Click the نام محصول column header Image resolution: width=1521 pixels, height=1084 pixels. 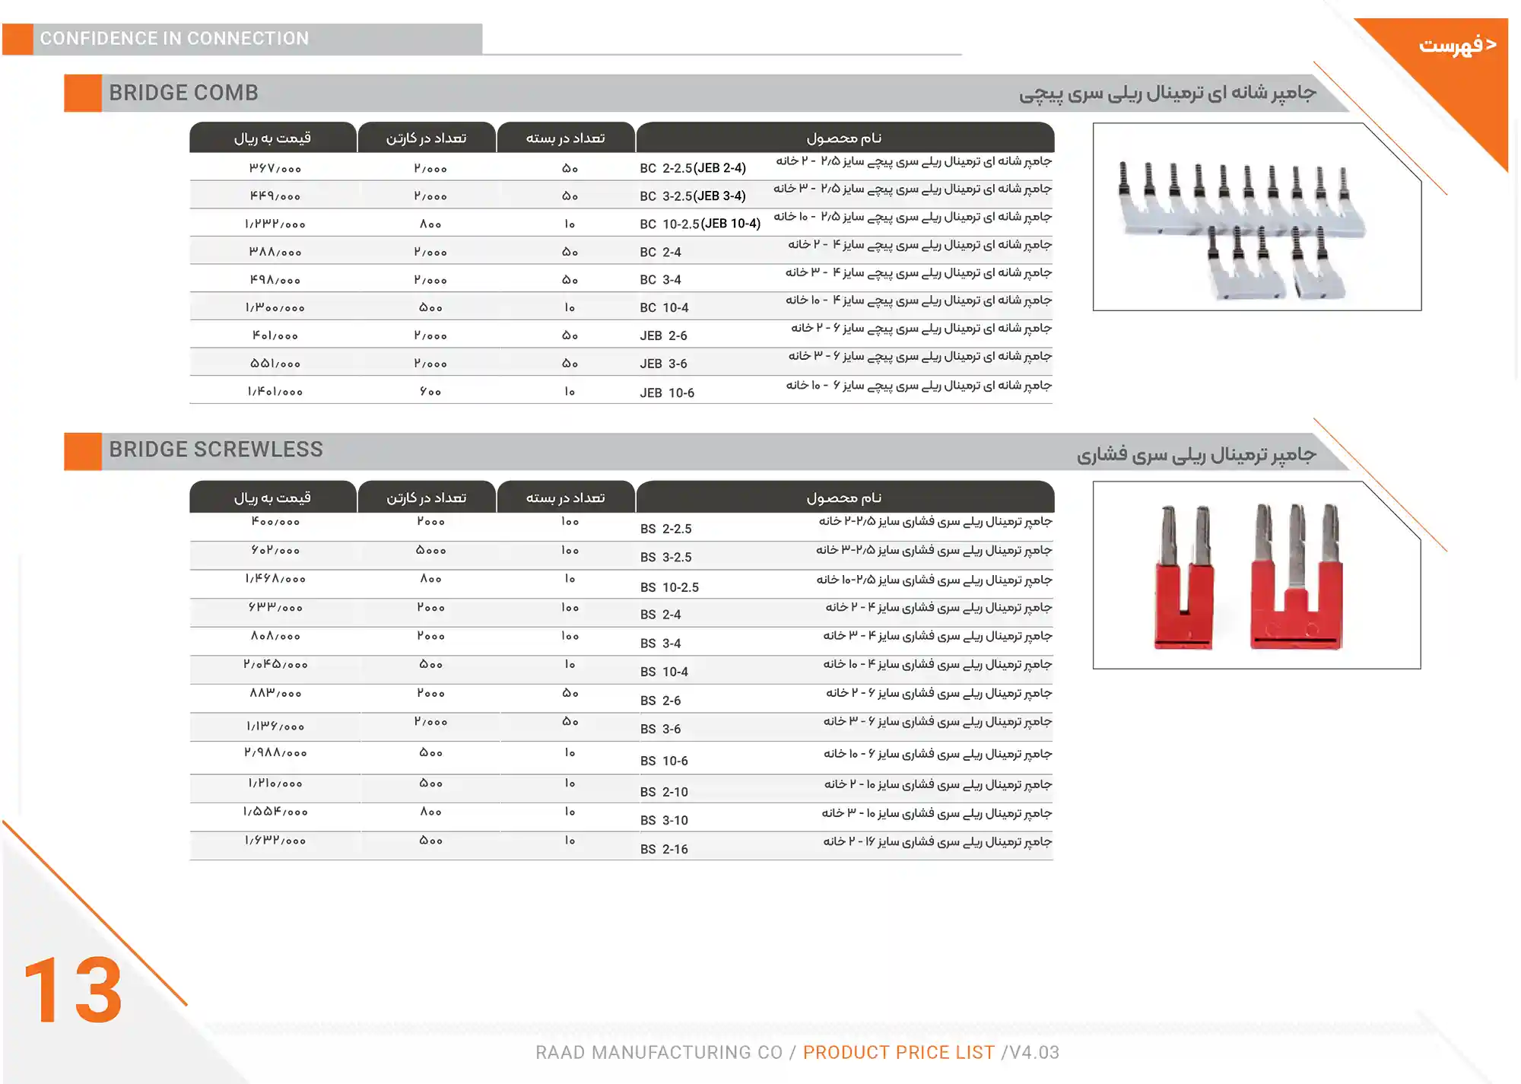point(844,137)
